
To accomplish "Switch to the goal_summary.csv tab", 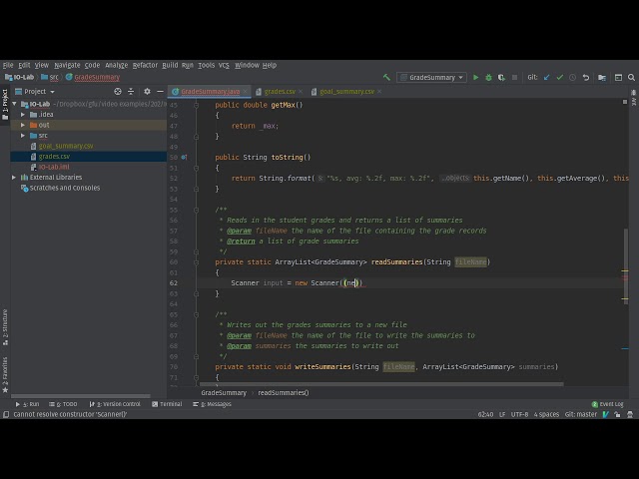I will click(346, 92).
